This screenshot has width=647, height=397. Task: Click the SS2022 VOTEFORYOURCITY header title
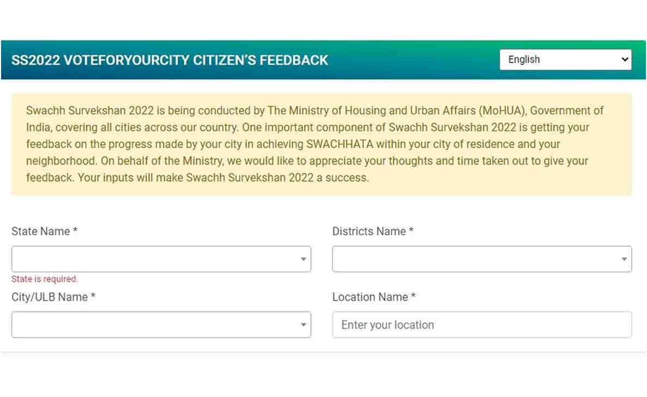pyautogui.click(x=170, y=60)
